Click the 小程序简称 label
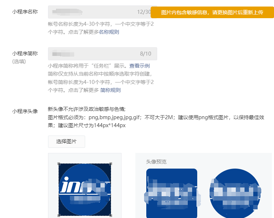The image size is (274, 218). tap(25, 53)
